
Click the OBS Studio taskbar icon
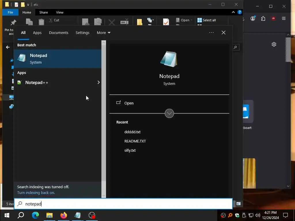click(92, 215)
